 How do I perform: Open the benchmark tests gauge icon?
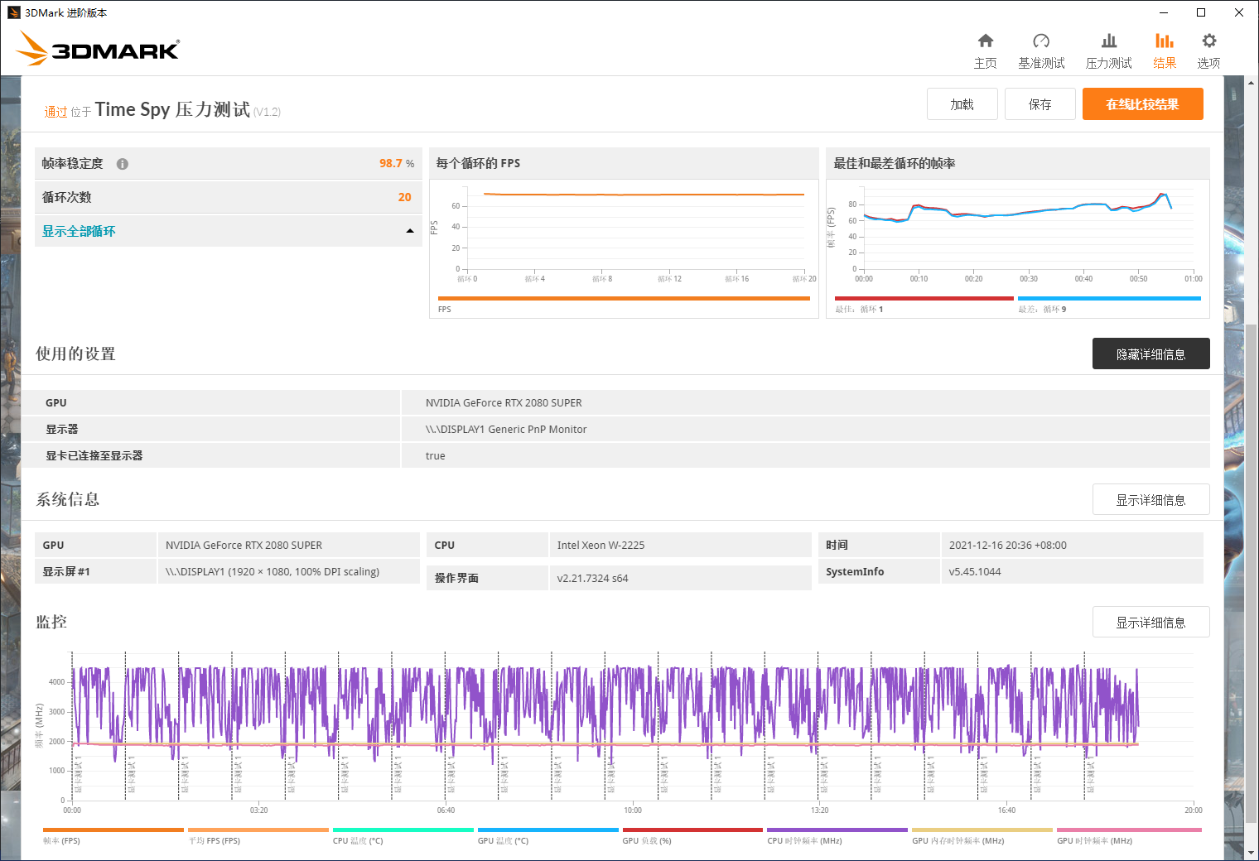pos(1041,41)
